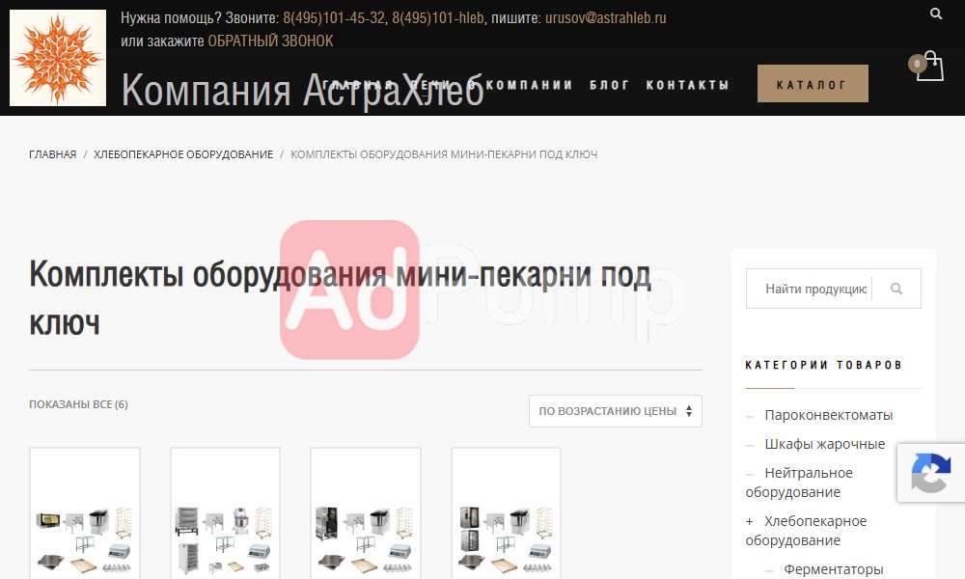Open the КОНТАКТЫ menu item
Image resolution: width=965 pixels, height=579 pixels.
(x=687, y=85)
